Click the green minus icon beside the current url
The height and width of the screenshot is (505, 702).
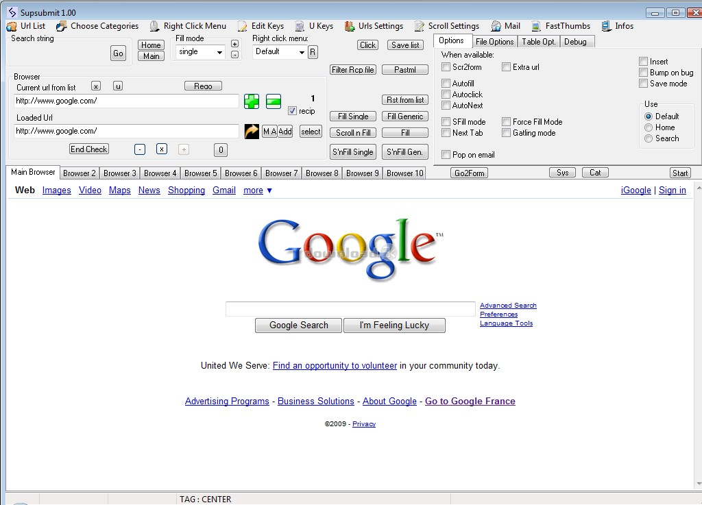click(x=274, y=101)
